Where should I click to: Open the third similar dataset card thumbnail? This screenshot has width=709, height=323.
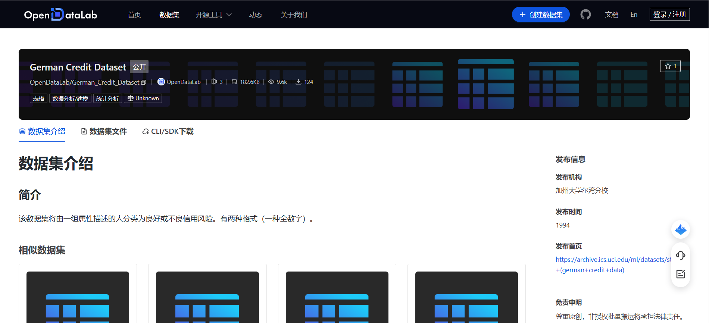pos(337,297)
